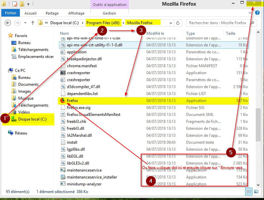Select firefox.VisualElementsManifest file icon
This screenshot has width=264, height=200.
pyautogui.click(x=63, y=115)
